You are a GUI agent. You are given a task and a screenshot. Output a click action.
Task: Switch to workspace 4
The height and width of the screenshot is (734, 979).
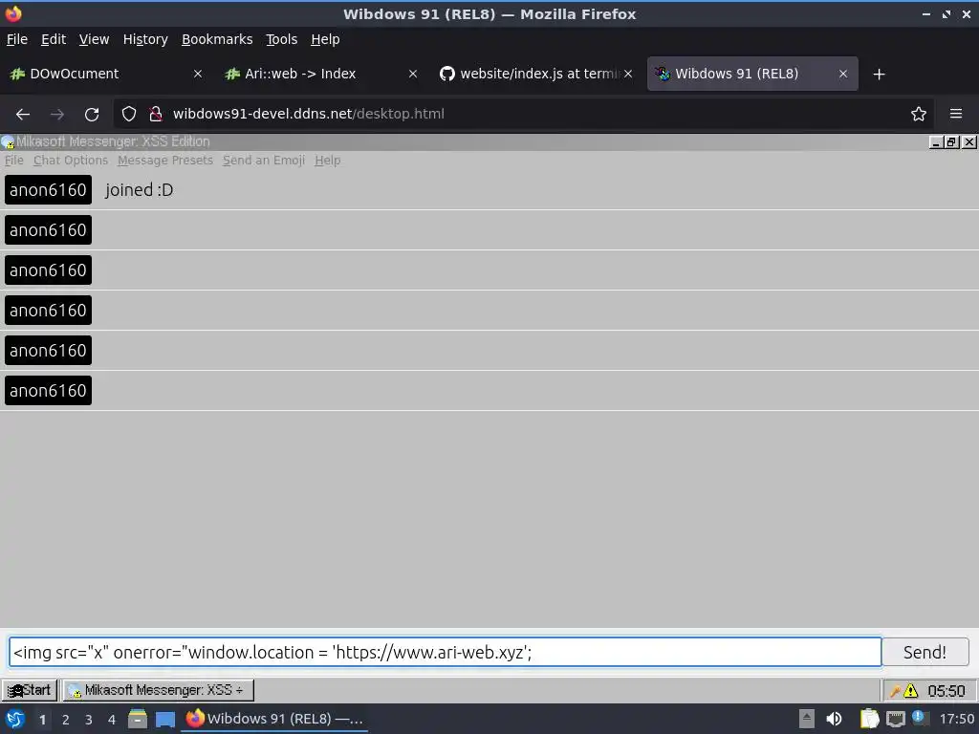(112, 720)
